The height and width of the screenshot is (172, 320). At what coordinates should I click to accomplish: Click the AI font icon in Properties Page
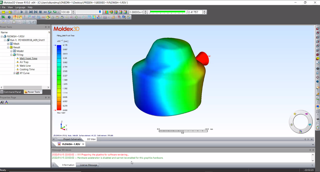coord(2,102)
